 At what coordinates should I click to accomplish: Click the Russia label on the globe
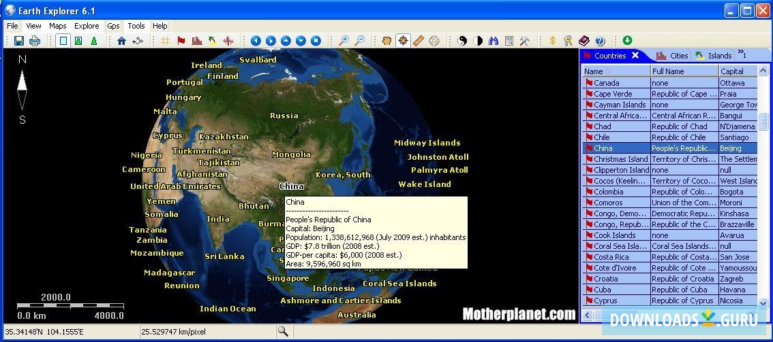(x=284, y=116)
